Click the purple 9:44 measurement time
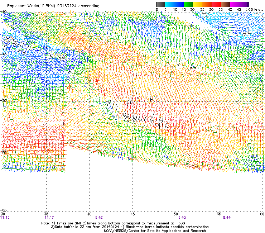This screenshot has width=265, height=233. [227, 218]
